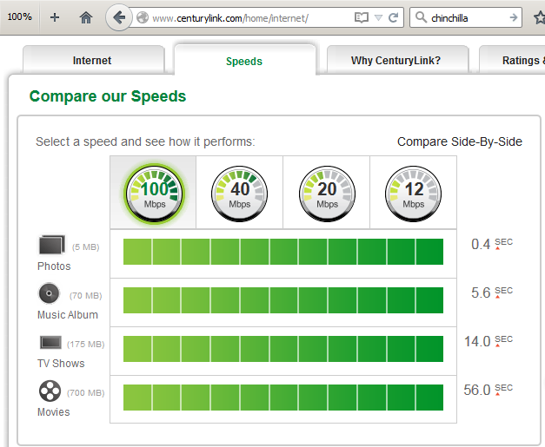Screen dimensions: 545x447
Task: Click the (700 MB) size label
Action: tap(86, 393)
